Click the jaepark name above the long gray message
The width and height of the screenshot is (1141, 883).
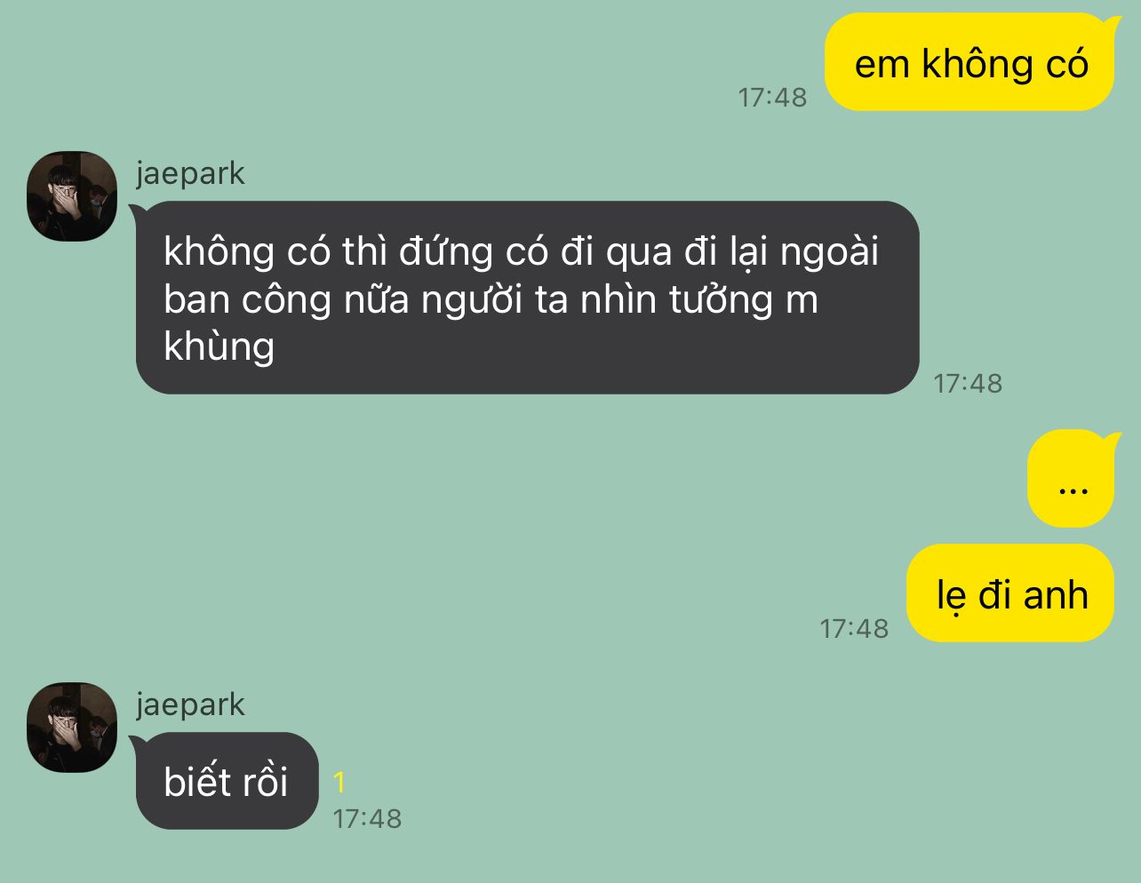tap(190, 173)
